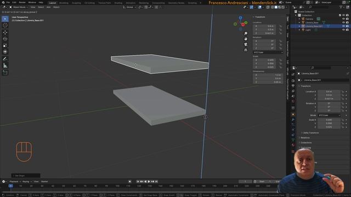Hide Libreria_Base via its eye icon
This screenshot has height=197, width=351.
click(x=344, y=22)
